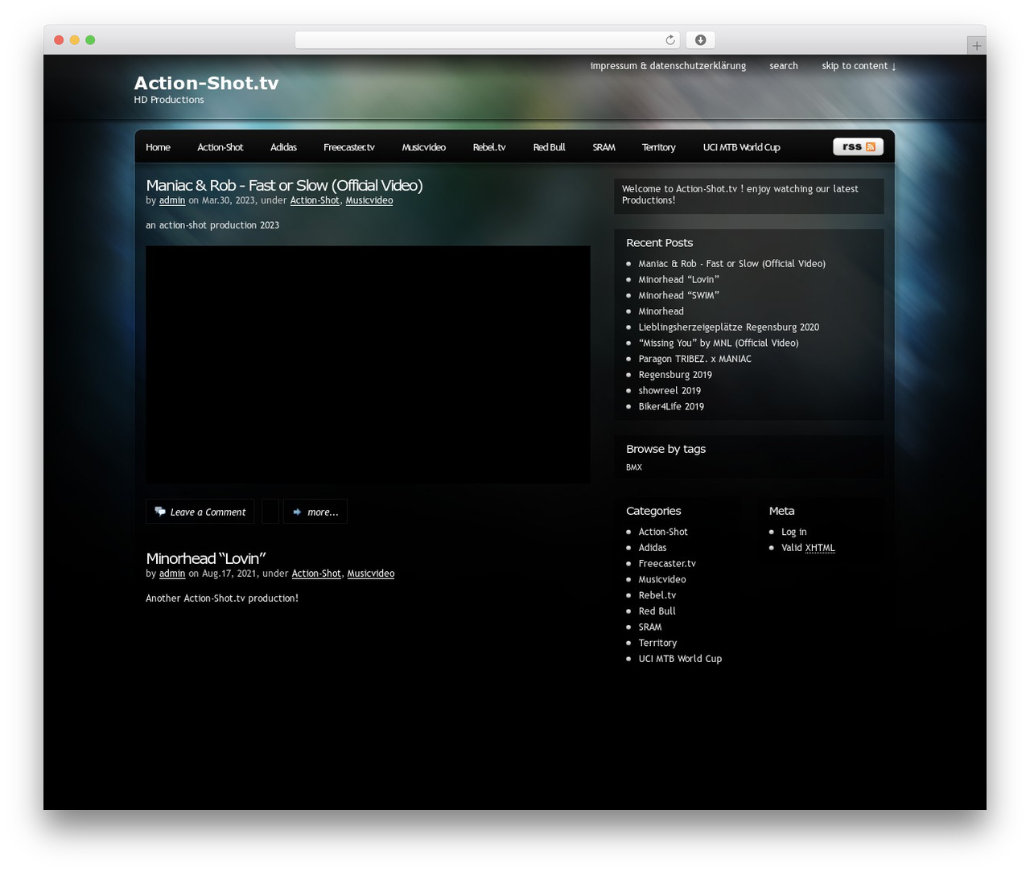This screenshot has width=1030, height=872.
Task: Click the more... button
Action: pos(315,512)
